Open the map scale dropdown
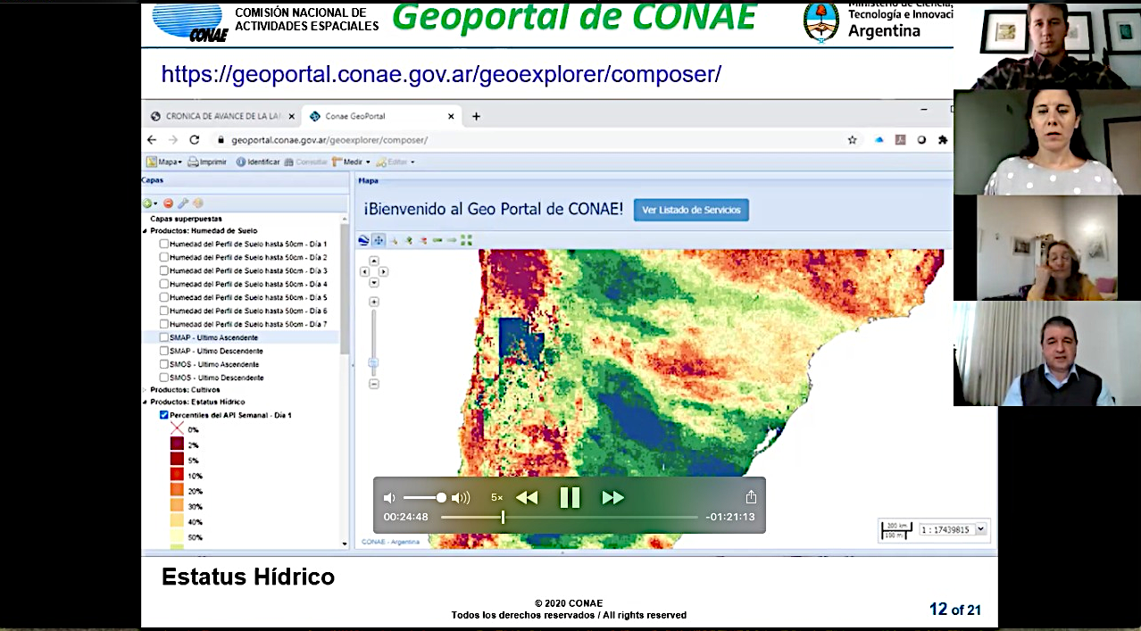Viewport: 1141px width, 631px height. point(980,529)
